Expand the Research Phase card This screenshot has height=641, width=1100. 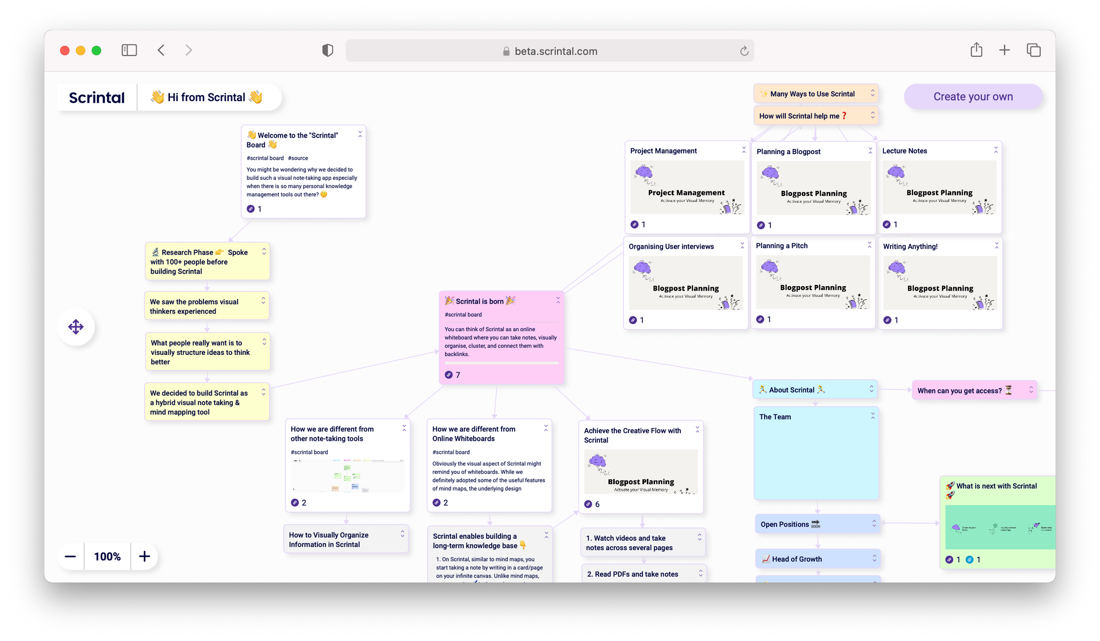(x=264, y=251)
